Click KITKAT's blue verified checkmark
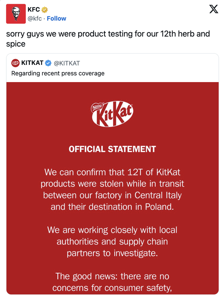 click(48, 63)
